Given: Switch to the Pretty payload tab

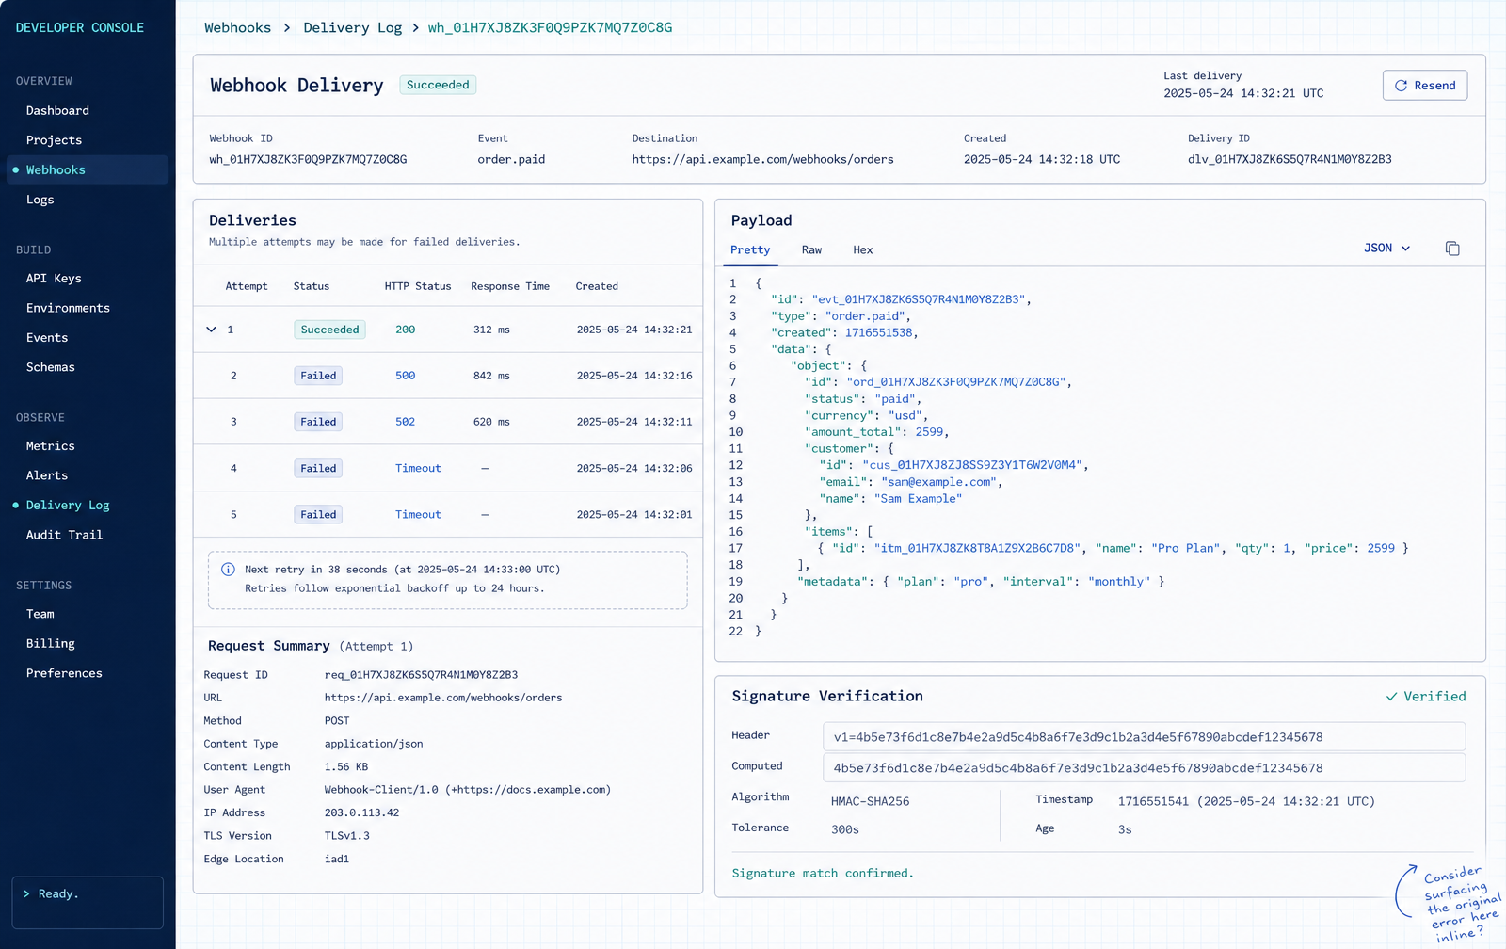Looking at the screenshot, I should pos(750,250).
